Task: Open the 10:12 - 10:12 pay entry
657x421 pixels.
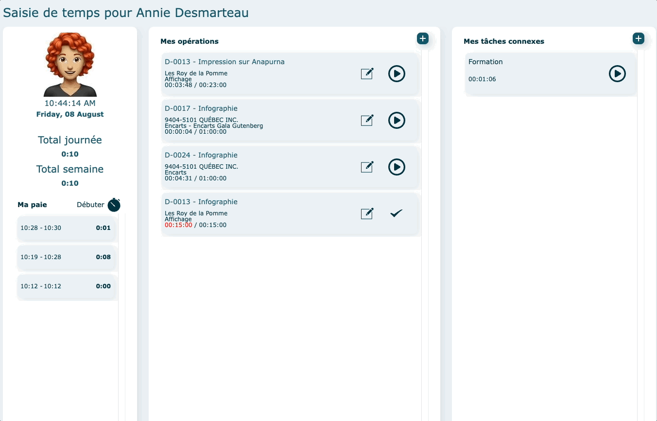Action: click(66, 286)
